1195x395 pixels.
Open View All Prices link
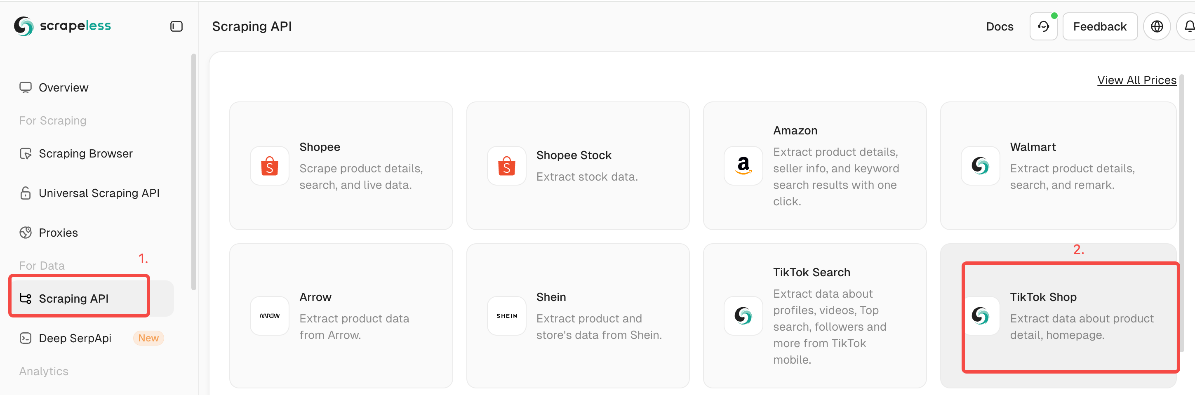coord(1136,80)
